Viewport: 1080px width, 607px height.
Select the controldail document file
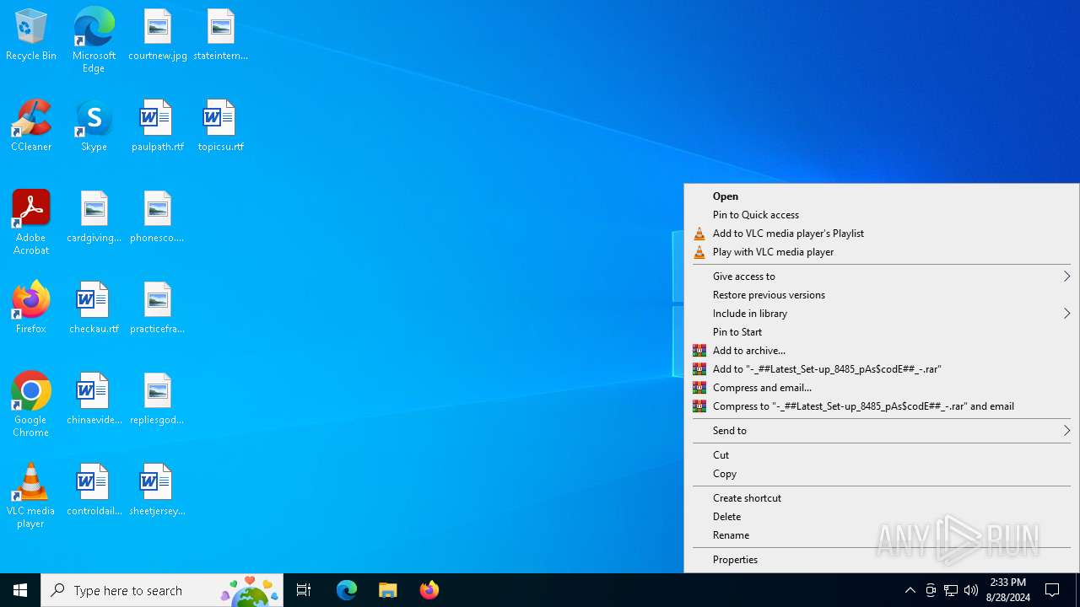pyautogui.click(x=94, y=491)
